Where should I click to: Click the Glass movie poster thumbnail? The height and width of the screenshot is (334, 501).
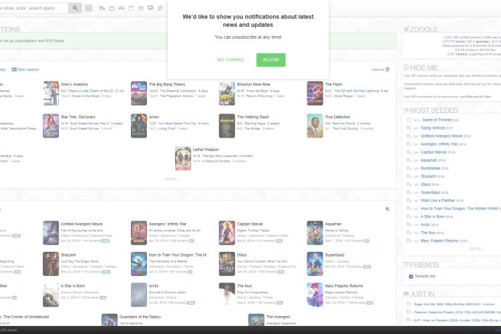coord(227,264)
